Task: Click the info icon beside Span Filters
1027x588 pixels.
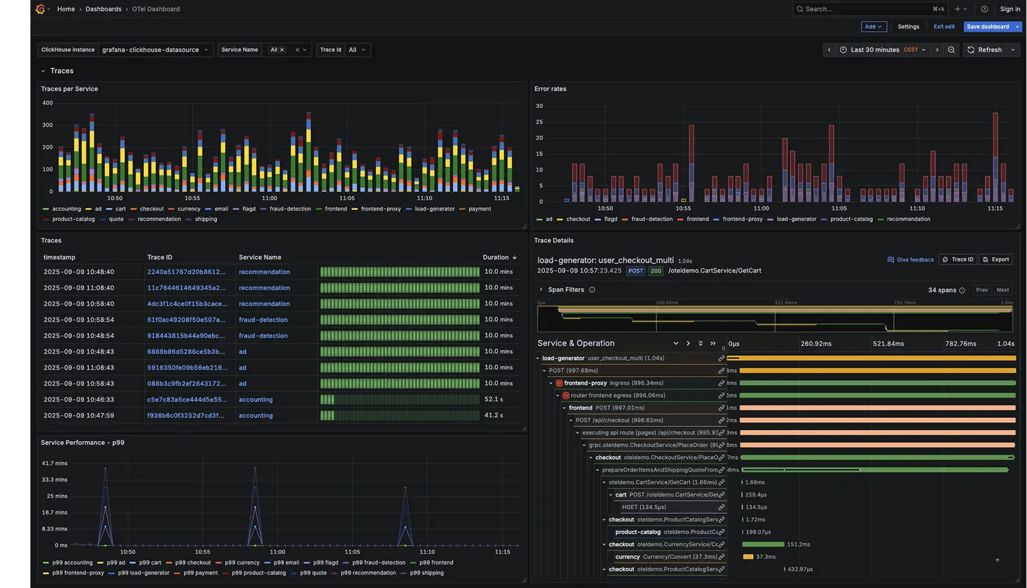Action: pos(591,290)
